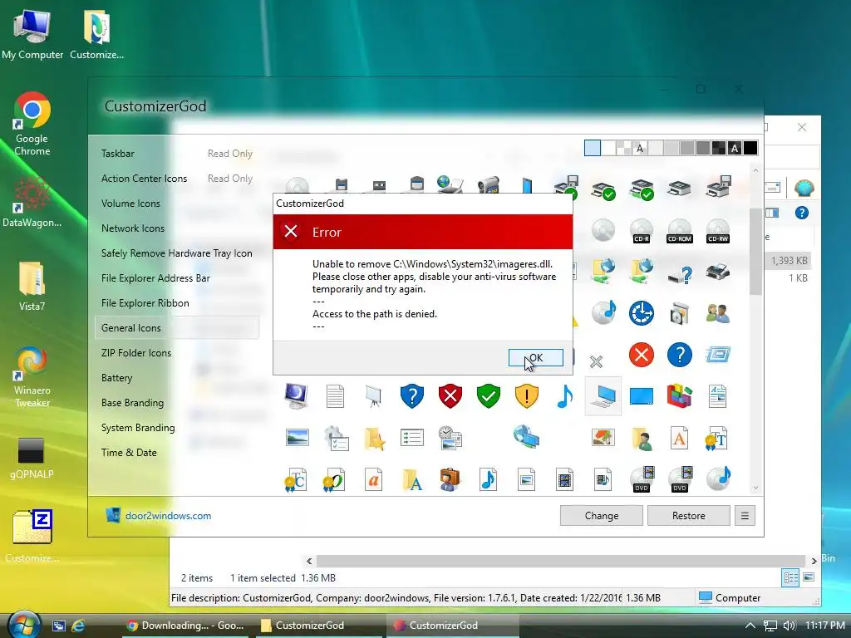The width and height of the screenshot is (851, 638).
Task: Open Safely Remove Hardware Tray Icon section
Action: (176, 253)
